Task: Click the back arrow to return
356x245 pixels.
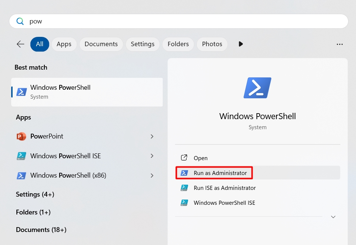Action: tap(20, 44)
